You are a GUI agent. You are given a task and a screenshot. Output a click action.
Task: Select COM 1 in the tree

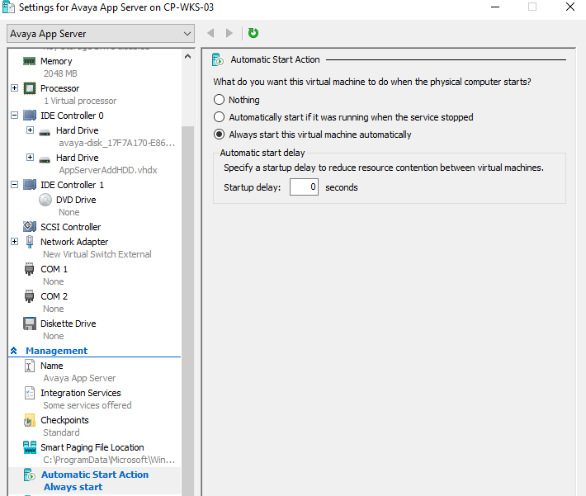pyautogui.click(x=54, y=269)
